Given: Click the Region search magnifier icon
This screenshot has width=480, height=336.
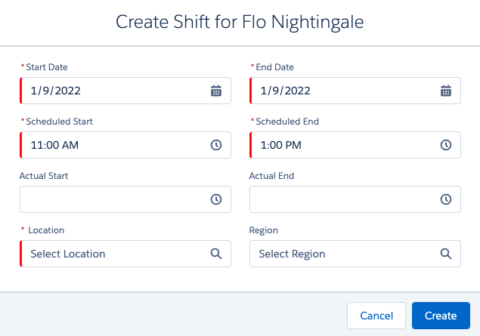Looking at the screenshot, I should 446,254.
